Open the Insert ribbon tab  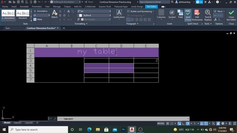click(x=14, y=7)
